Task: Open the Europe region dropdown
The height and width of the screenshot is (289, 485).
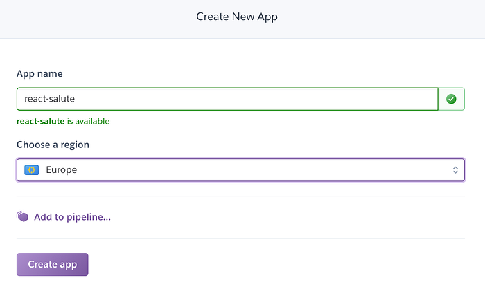Action: [240, 169]
